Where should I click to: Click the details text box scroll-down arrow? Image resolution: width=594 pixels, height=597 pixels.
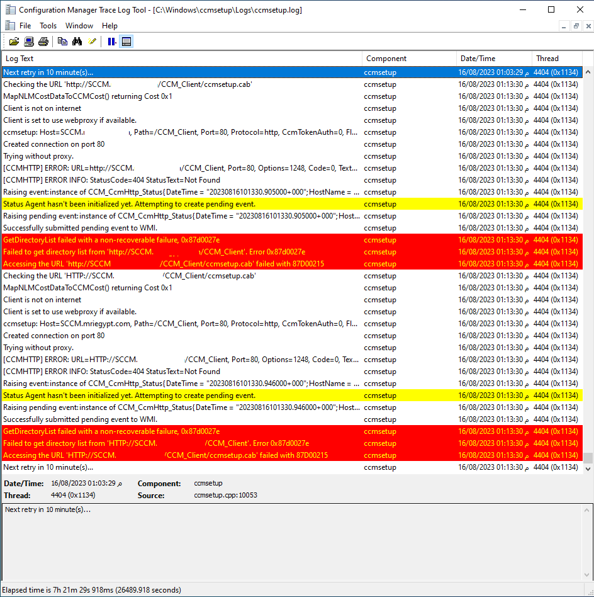click(x=587, y=575)
